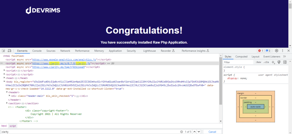292x134 pixels.
Task: Toggle the .cls class editor
Action: (266, 62)
